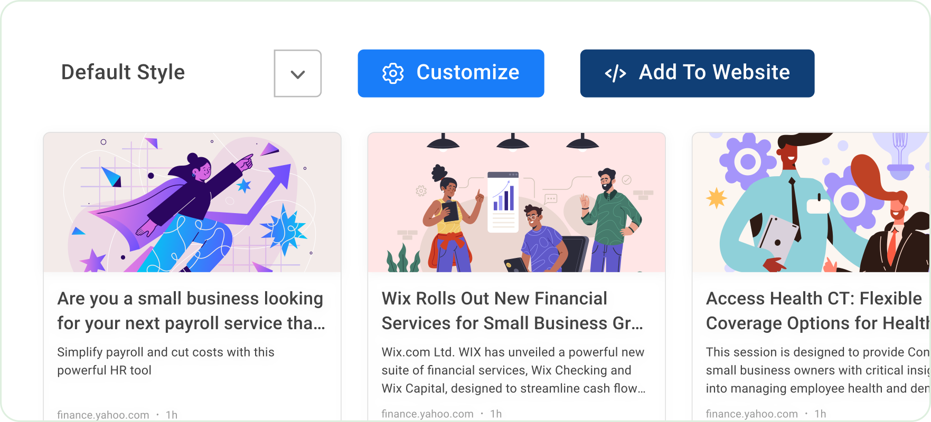Click the This session is designed description

click(x=816, y=370)
